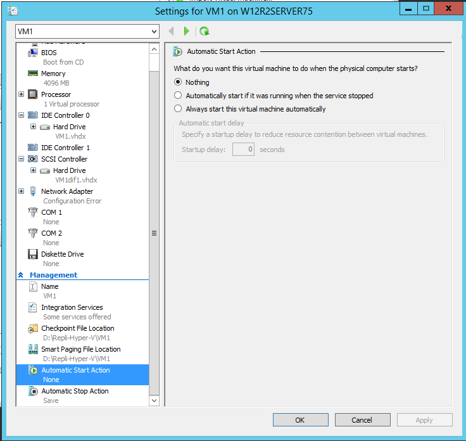The image size is (466, 441).
Task: Click the Checkpoint File Location icon
Action: (x=33, y=328)
